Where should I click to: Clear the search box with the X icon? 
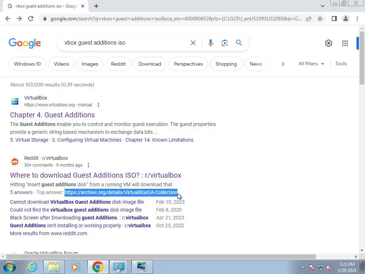click(x=193, y=43)
